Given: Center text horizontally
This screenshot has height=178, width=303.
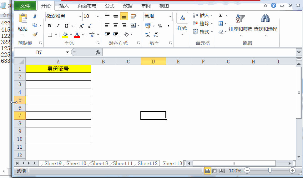Looking at the screenshot, I should click(116, 25).
